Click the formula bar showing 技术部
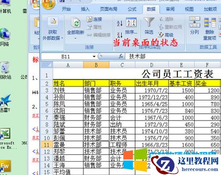The image size is (221, 175). click(173, 56)
